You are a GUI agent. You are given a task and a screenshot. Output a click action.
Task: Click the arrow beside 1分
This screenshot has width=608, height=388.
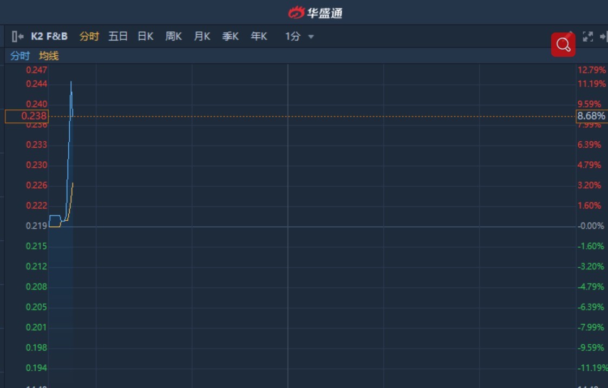click(311, 37)
